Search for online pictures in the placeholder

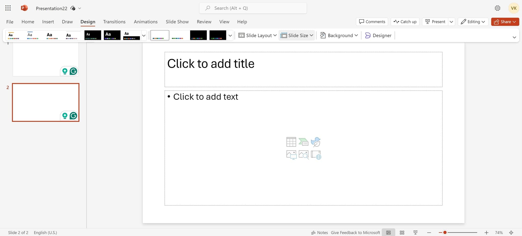303,155
